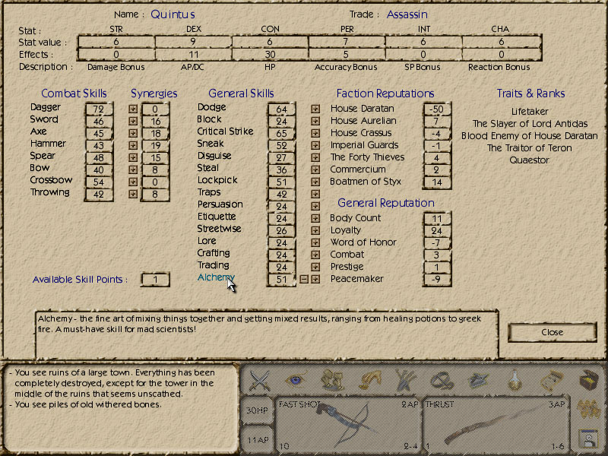This screenshot has height=456, width=608.
Task: Open the treasure chest inventory icon
Action: (587, 379)
